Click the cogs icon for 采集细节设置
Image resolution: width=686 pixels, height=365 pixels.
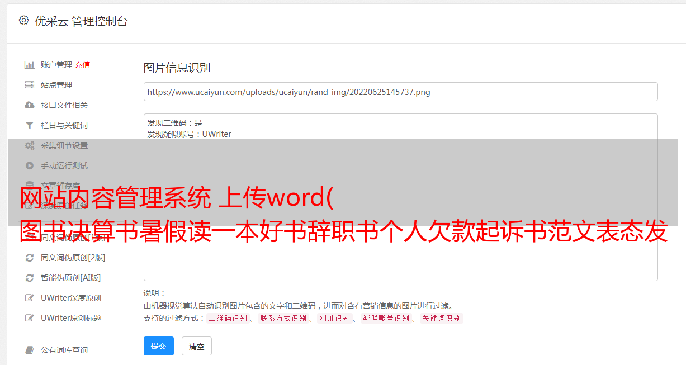30,145
